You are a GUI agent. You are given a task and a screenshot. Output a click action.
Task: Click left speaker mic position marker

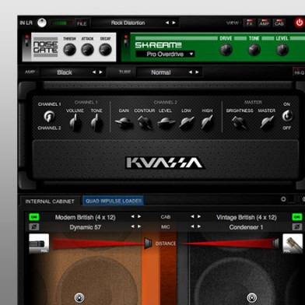pyautogui.click(x=79, y=297)
